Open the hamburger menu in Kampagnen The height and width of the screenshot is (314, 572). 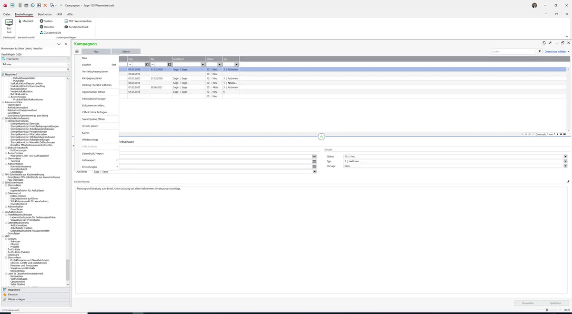77,51
